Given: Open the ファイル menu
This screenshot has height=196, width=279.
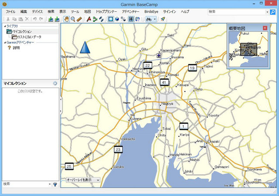Looking at the screenshot, I should point(10,12).
